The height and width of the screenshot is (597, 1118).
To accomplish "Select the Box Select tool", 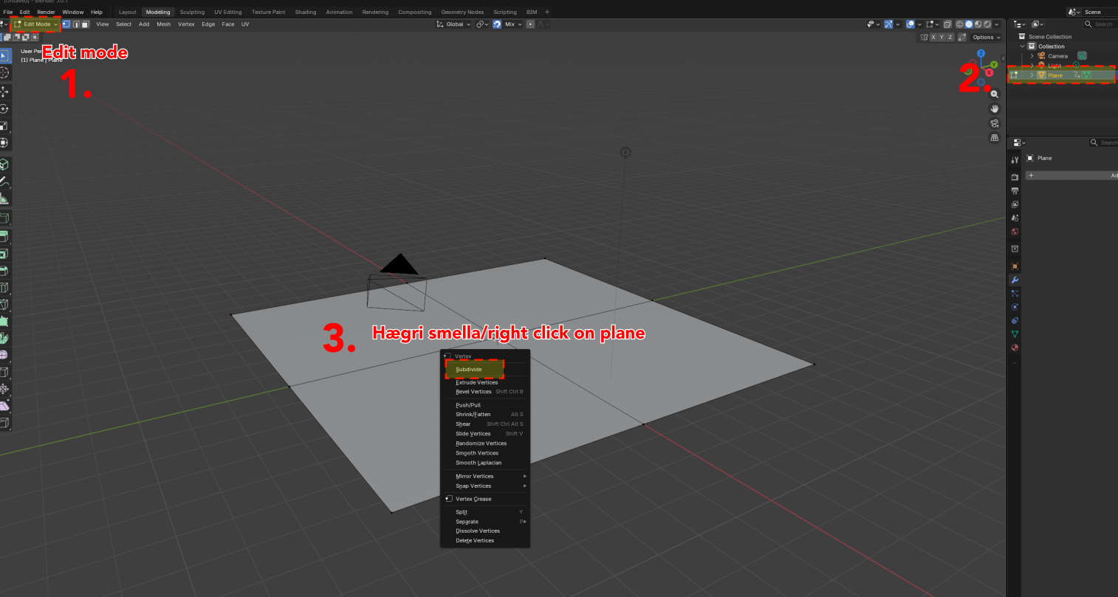I will coord(4,56).
